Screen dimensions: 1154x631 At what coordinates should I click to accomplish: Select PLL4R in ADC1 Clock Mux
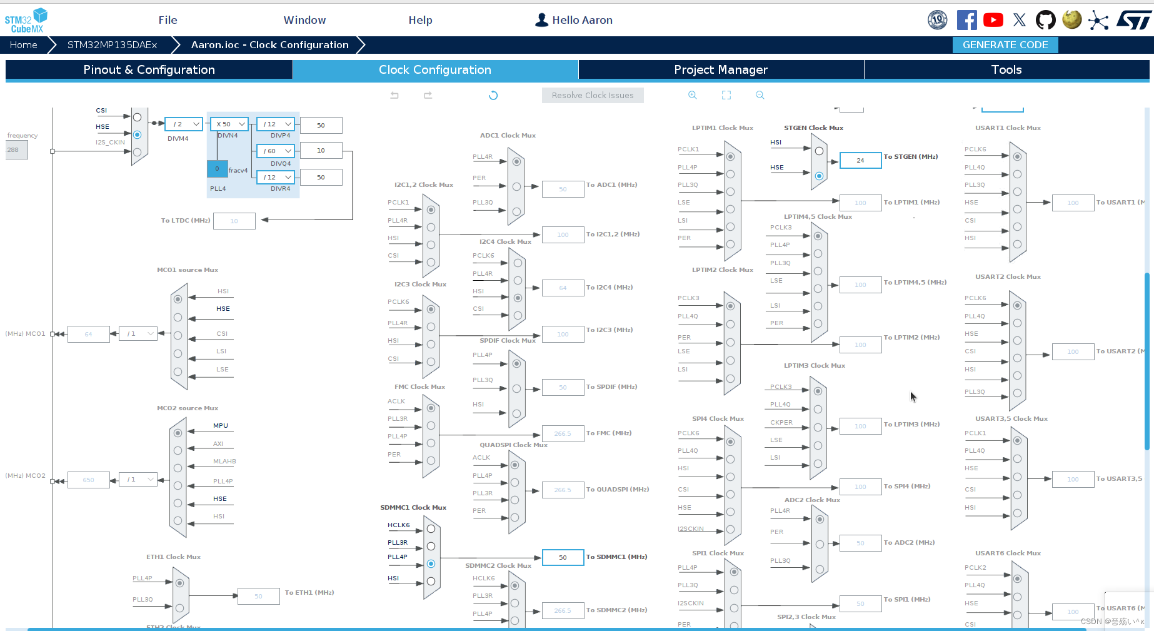tap(516, 161)
